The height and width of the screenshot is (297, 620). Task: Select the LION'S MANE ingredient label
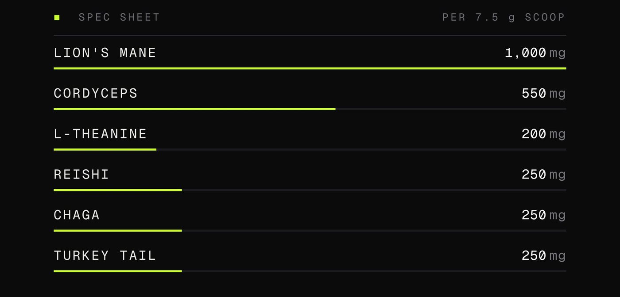click(x=105, y=53)
